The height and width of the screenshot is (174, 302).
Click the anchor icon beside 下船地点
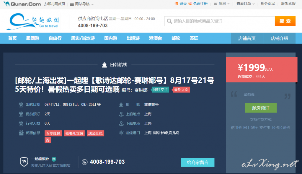(121, 123)
